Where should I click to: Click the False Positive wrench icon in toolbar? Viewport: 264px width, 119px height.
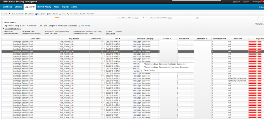point(68,14)
